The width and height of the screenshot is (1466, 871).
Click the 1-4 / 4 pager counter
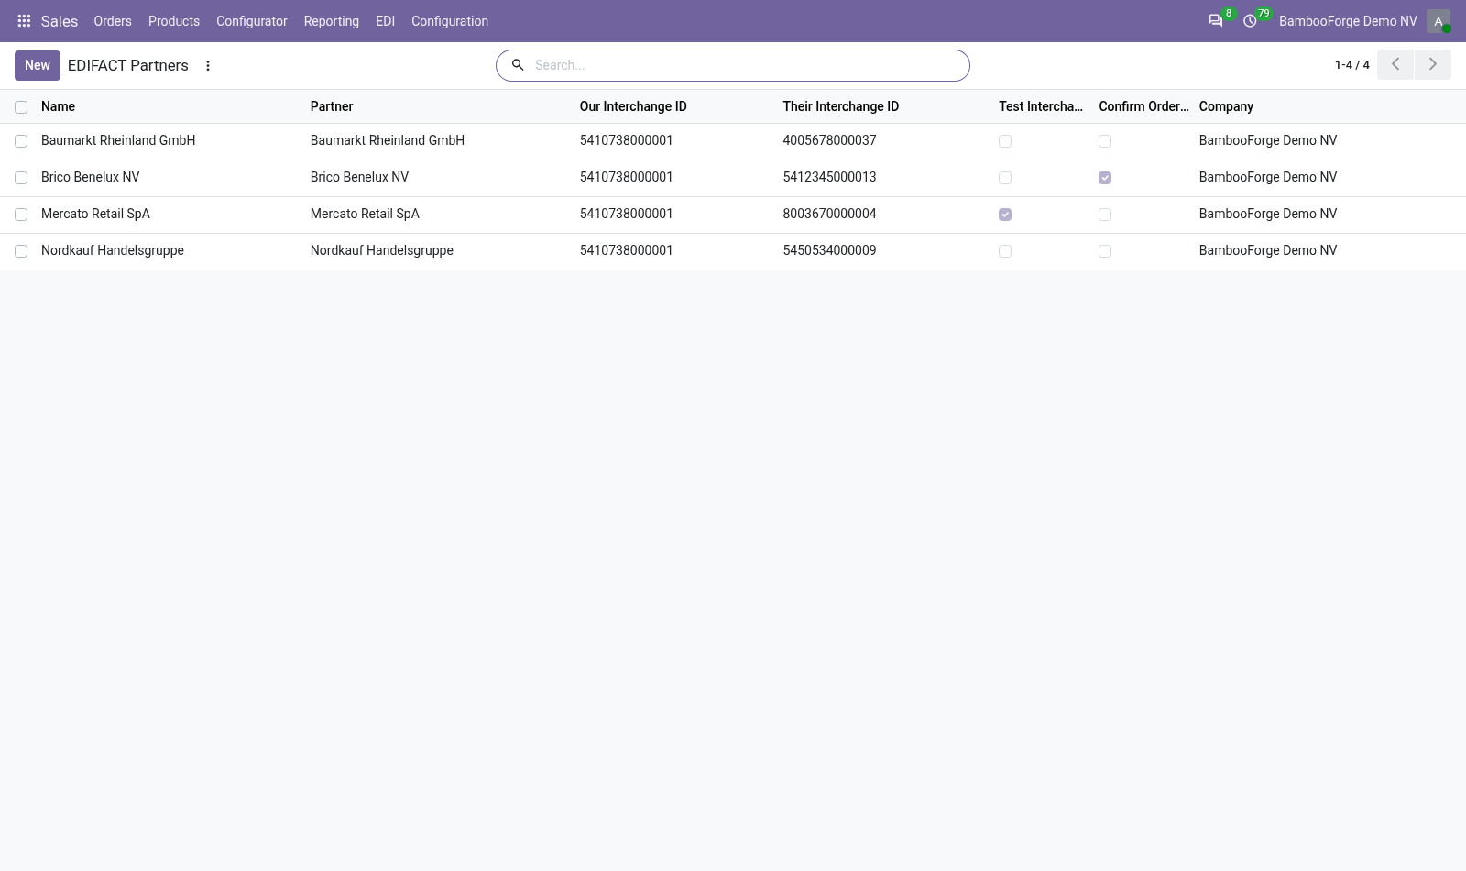[x=1352, y=65]
